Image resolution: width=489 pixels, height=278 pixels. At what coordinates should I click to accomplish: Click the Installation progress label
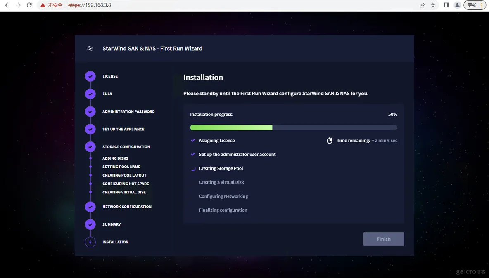coord(212,114)
